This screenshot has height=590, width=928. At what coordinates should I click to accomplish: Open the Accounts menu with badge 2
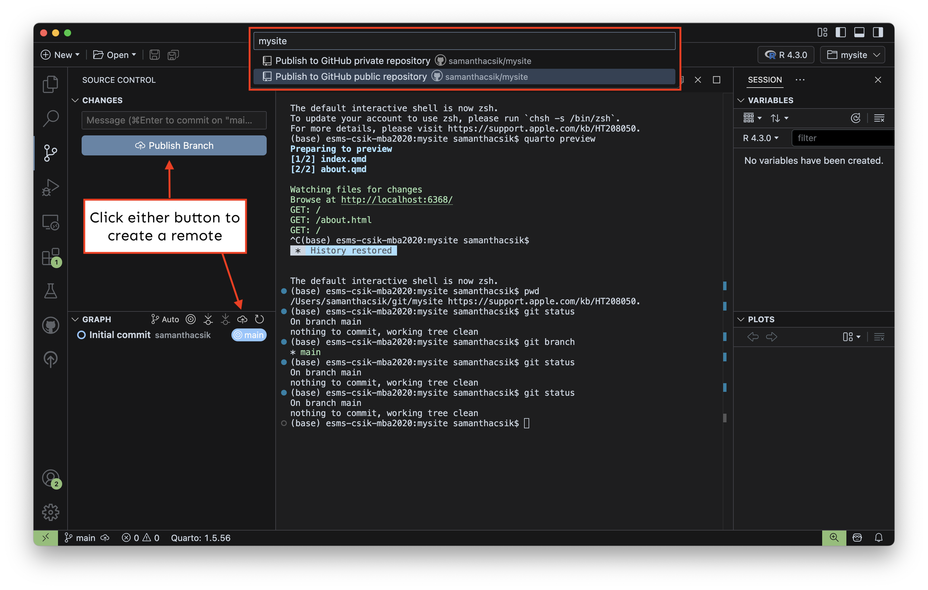[x=51, y=478]
